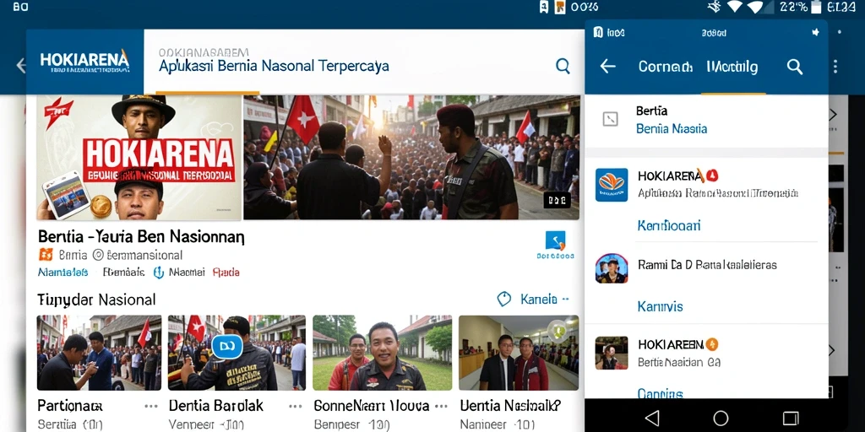Tap the Kemfloqari link
865x432 pixels.
coord(669,225)
